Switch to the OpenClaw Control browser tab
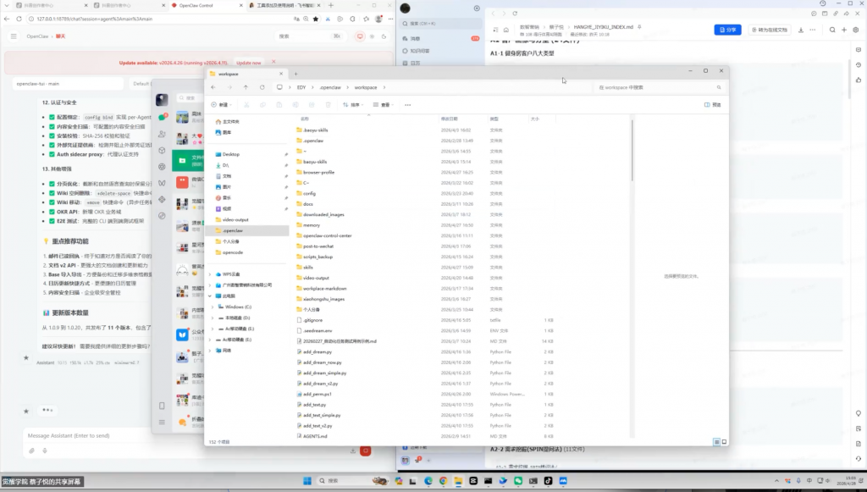 coord(205,6)
